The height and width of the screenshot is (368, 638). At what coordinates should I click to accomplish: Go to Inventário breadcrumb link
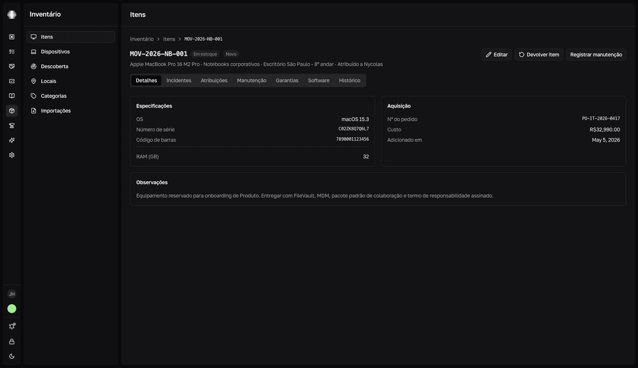142,39
